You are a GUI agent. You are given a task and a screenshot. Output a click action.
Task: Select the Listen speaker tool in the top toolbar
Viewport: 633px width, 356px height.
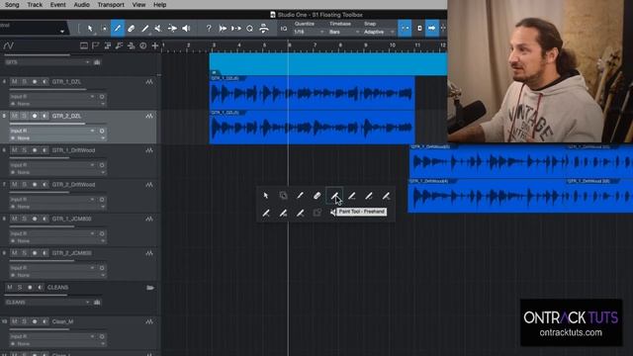coord(186,29)
